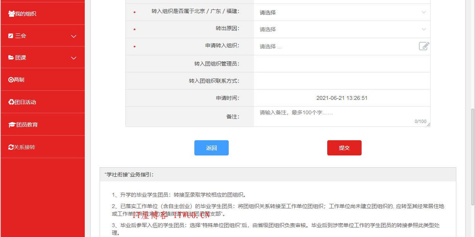Viewport: 475px width, 237px height.
Task: Open the 转出原因 dropdown
Action: coord(342,29)
